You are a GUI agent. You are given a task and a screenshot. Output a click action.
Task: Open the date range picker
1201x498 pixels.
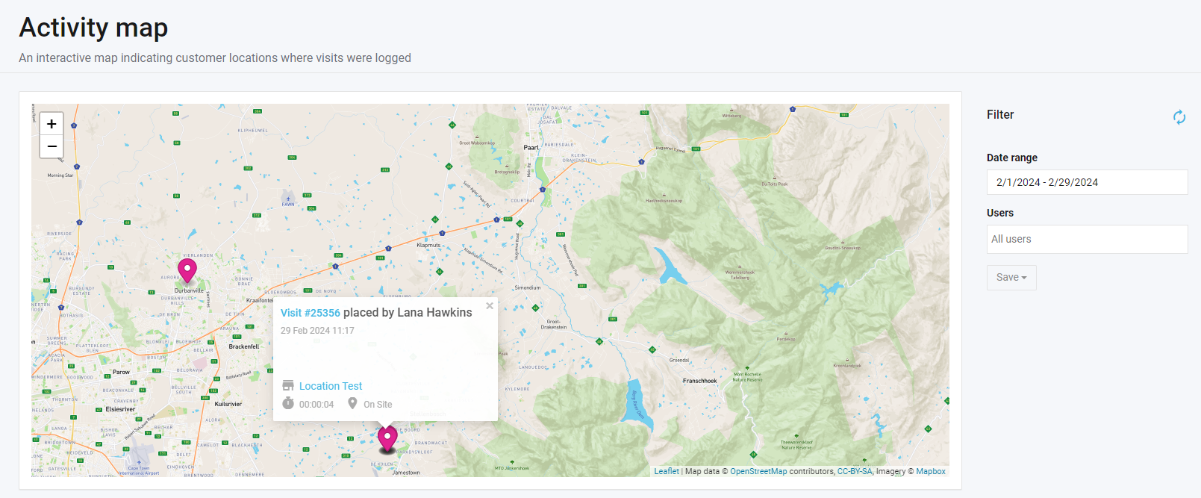1086,182
